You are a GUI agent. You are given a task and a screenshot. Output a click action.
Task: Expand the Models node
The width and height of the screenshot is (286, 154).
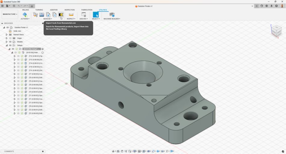(x=7, y=42)
